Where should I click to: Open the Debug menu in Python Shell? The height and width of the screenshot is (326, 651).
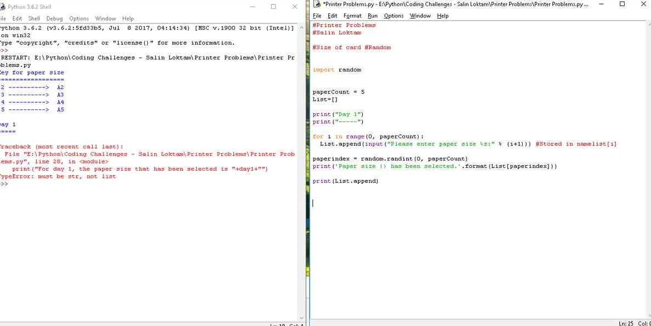tap(54, 19)
